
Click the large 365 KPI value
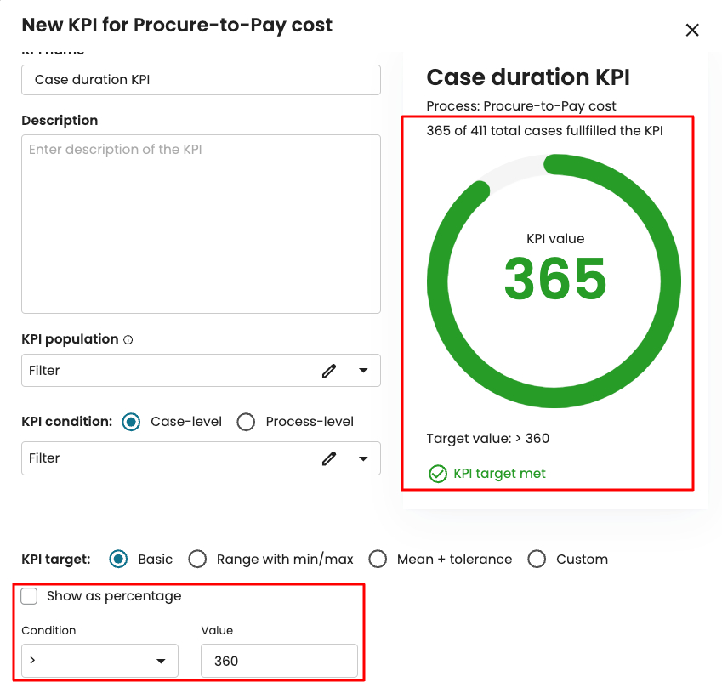pyautogui.click(x=555, y=278)
